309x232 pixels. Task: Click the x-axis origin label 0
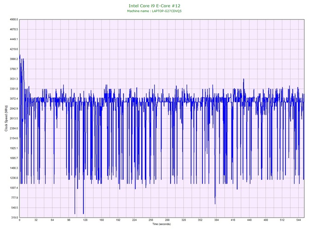pyautogui.click(x=19, y=220)
